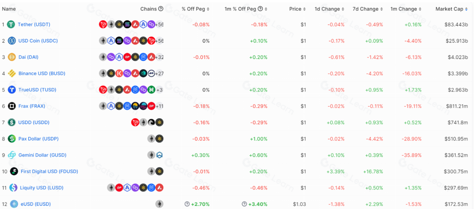The width and height of the screenshot is (474, 209).
Task: Click the Tron chain icon in USDD row
Action: (x=135, y=122)
